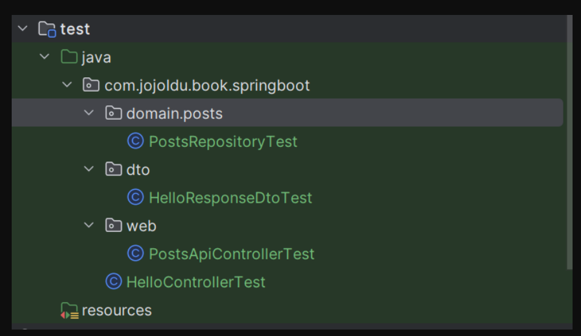Click the dto package icon
This screenshot has width=581, height=336.
[114, 170]
